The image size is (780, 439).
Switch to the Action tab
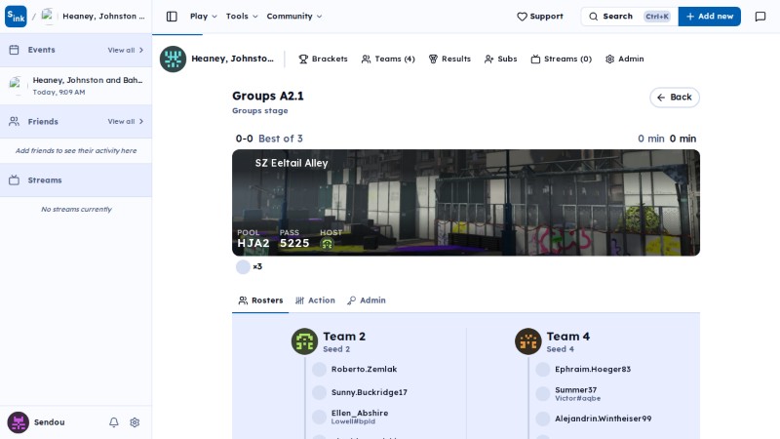(x=315, y=300)
